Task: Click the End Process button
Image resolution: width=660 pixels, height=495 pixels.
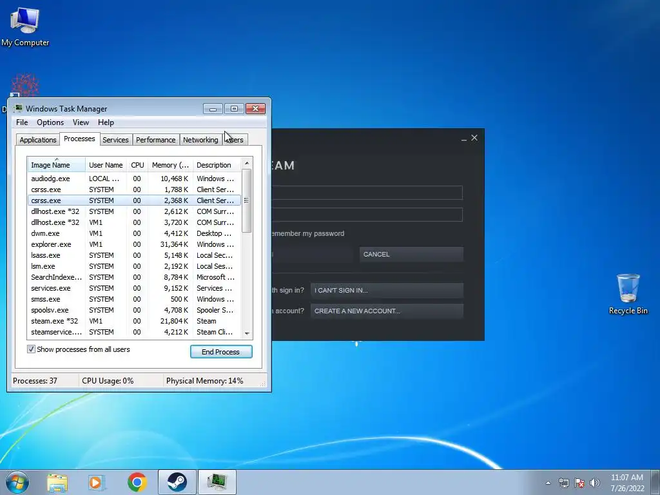Action: coord(221,351)
